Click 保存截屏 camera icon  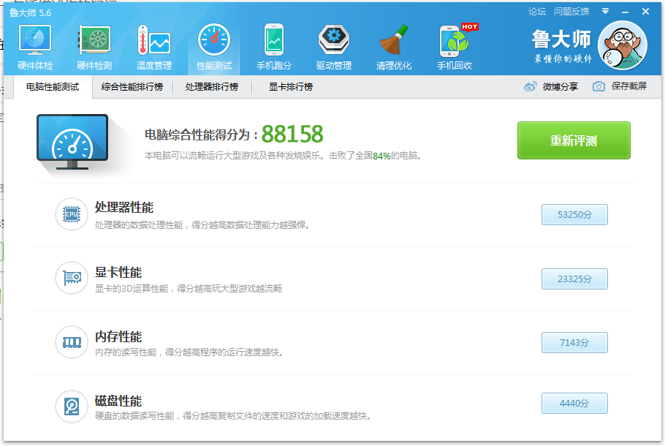pyautogui.click(x=598, y=86)
